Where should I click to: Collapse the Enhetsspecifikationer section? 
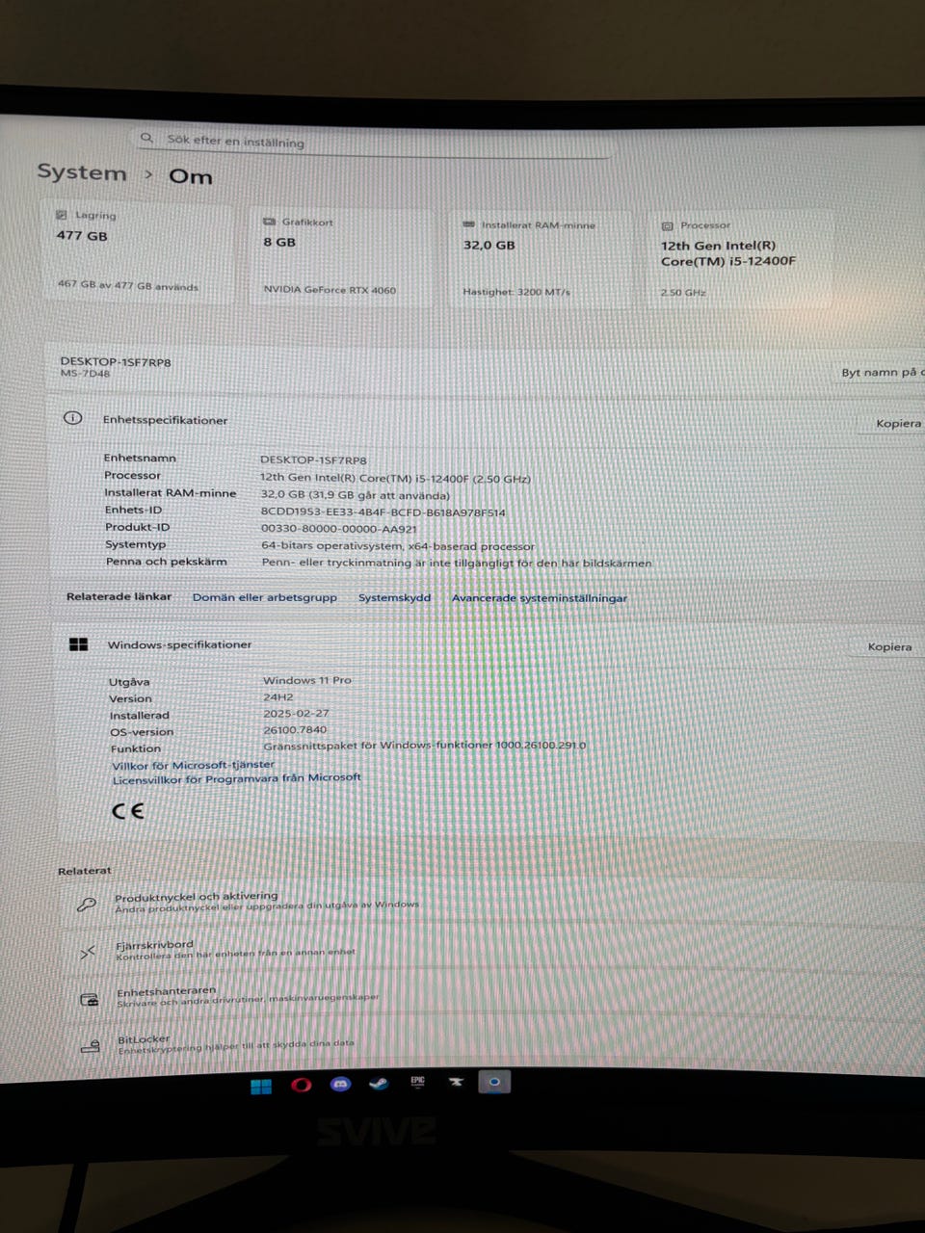pos(488,420)
